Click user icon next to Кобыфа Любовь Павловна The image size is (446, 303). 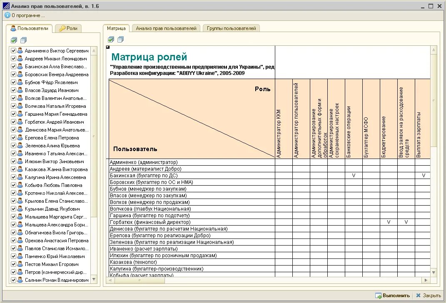tap(20, 185)
